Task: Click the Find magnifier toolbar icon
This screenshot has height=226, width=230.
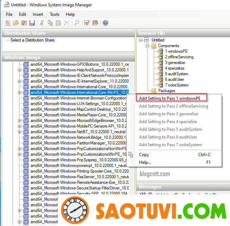Action: (x=77, y=23)
